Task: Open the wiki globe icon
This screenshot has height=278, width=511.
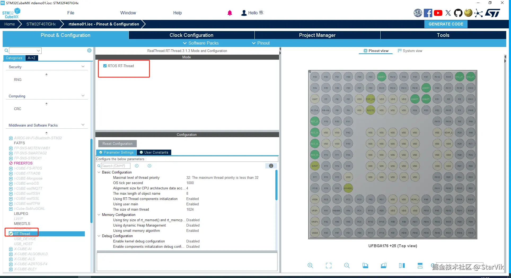Action: [468, 13]
